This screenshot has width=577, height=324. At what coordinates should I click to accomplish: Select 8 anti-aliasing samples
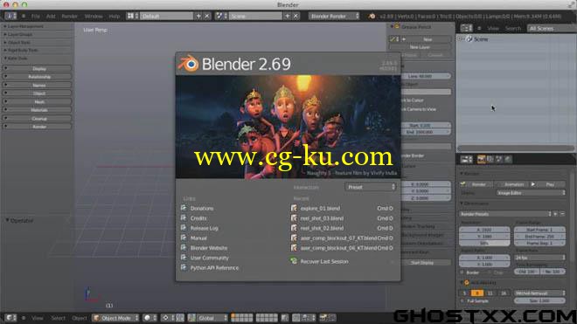[477, 293]
